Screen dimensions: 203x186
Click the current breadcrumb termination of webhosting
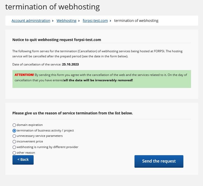click(136, 21)
